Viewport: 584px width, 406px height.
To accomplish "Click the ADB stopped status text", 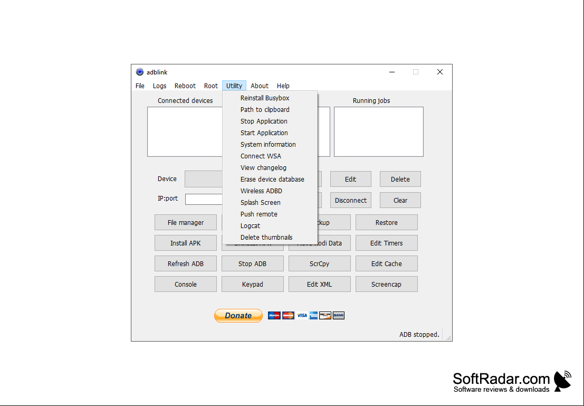I will (419, 334).
